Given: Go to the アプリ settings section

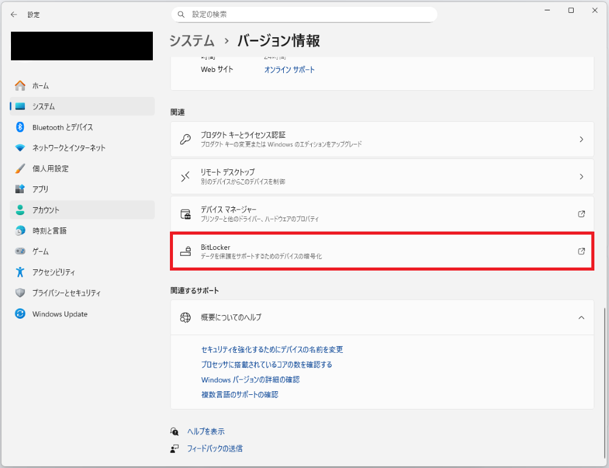Looking at the screenshot, I should [x=40, y=190].
